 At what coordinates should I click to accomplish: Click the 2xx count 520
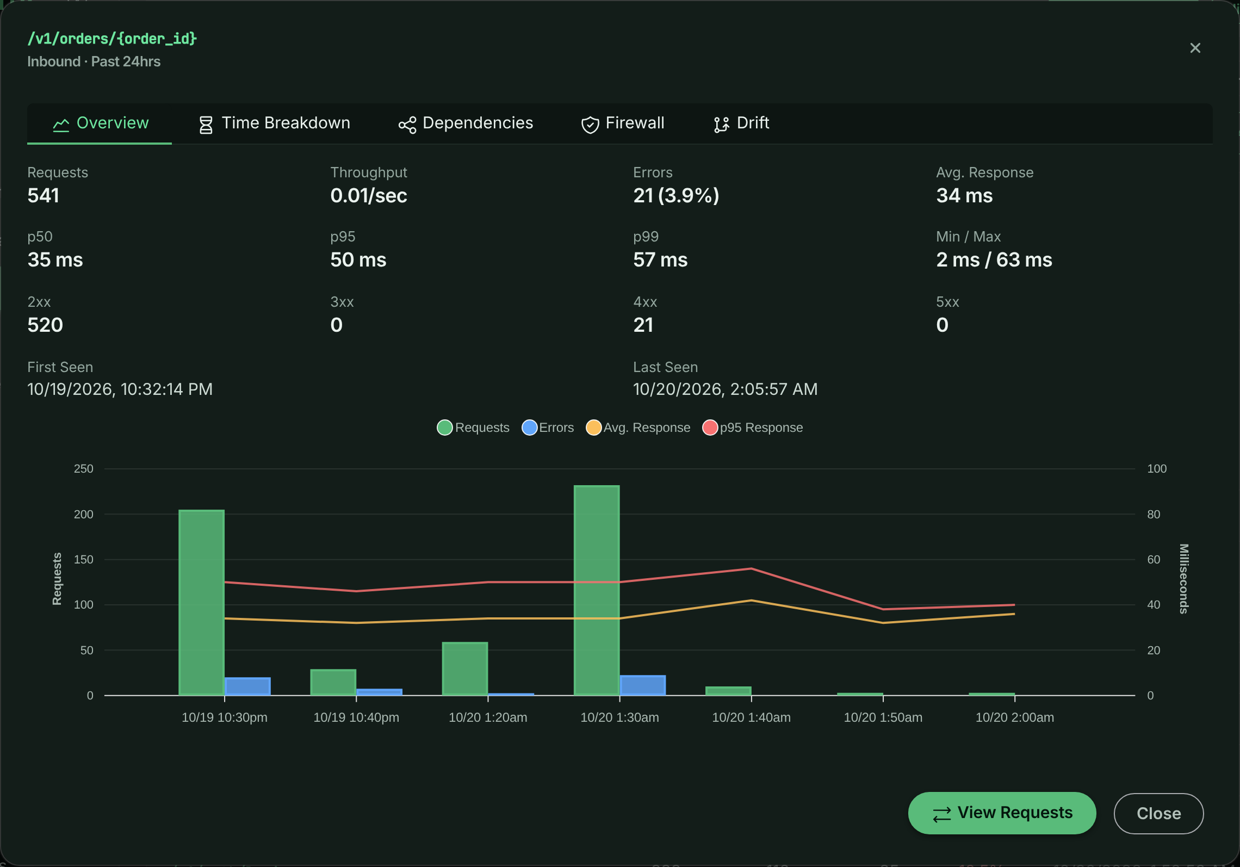pos(45,325)
